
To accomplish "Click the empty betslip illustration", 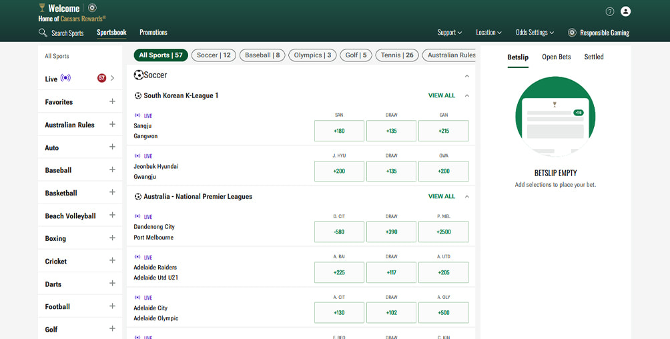I will [555, 116].
